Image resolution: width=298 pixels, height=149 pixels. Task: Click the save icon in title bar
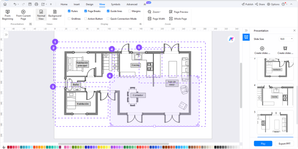(29, 4)
